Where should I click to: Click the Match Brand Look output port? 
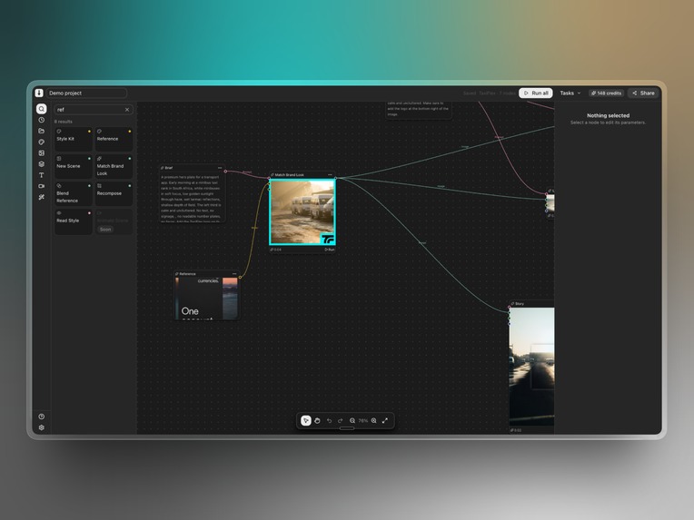[335, 178]
